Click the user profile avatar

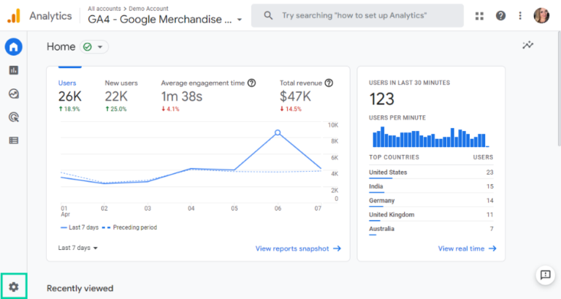[x=541, y=16]
